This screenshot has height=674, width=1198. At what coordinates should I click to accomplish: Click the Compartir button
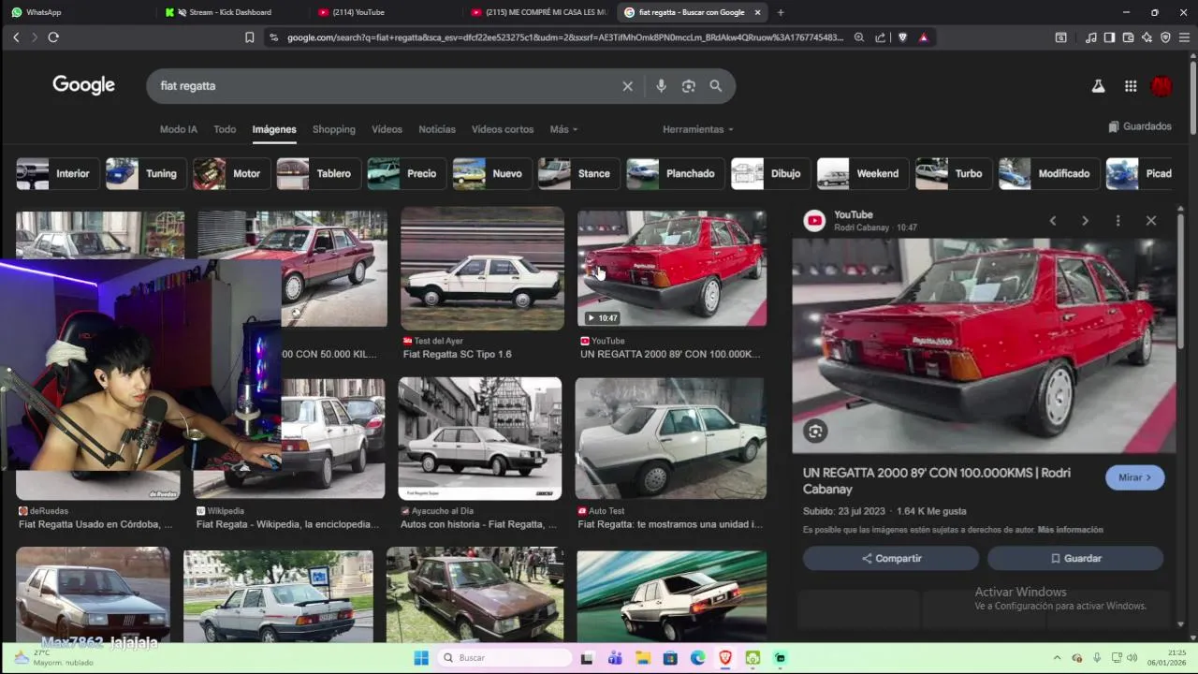[x=891, y=558]
